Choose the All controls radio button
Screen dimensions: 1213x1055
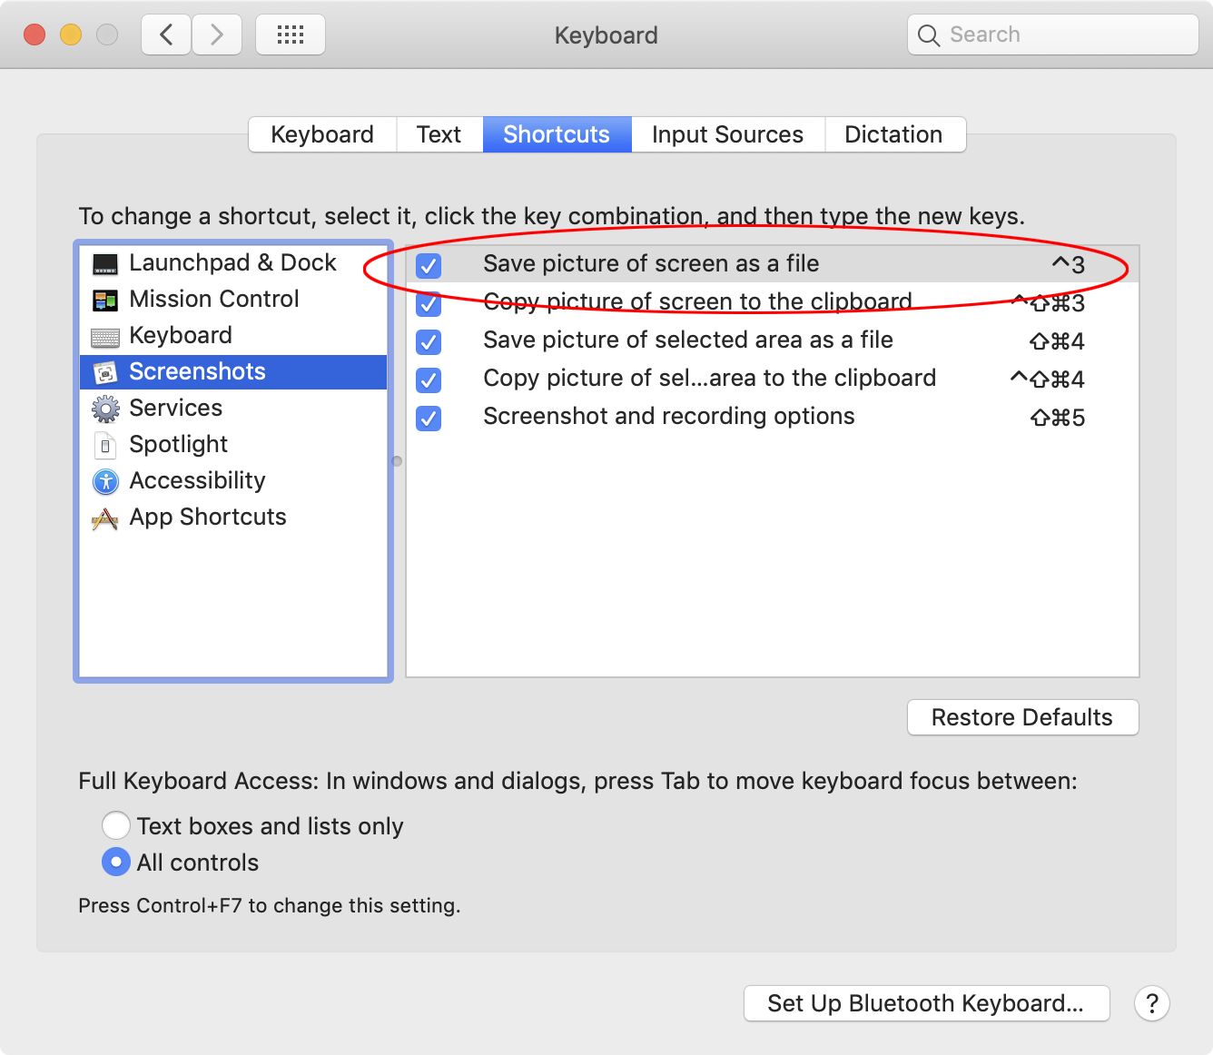[x=116, y=862]
